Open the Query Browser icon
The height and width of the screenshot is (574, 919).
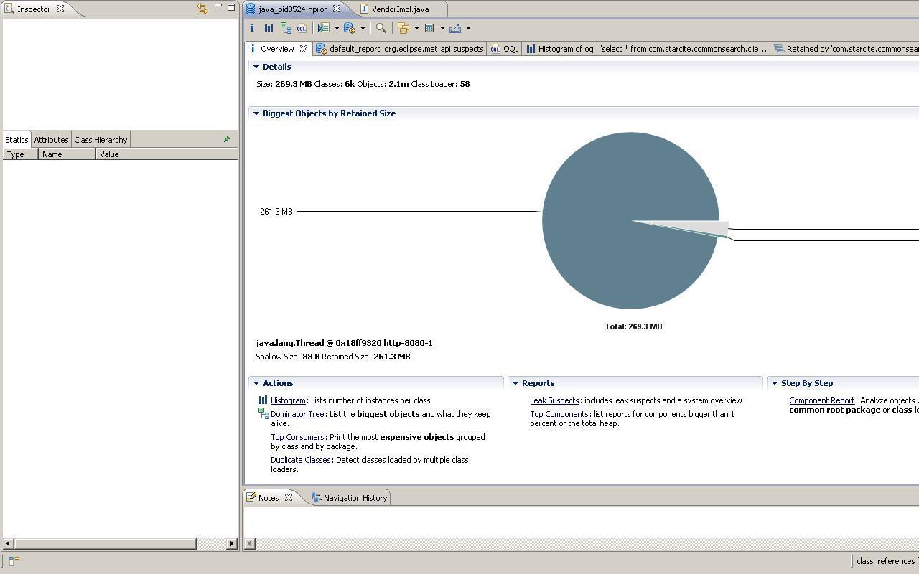point(350,28)
